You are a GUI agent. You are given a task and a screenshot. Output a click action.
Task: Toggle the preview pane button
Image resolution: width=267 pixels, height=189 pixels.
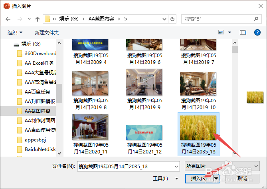pyautogui.click(x=243, y=32)
